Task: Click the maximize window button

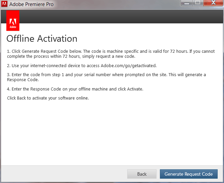Action: click(x=198, y=3)
